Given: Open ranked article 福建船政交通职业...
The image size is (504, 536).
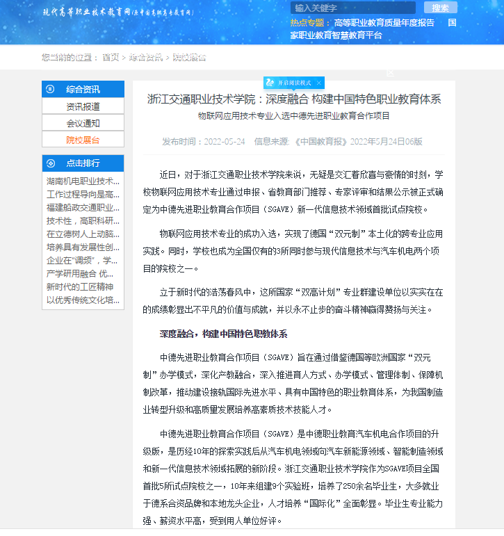Looking at the screenshot, I should 83,207.
